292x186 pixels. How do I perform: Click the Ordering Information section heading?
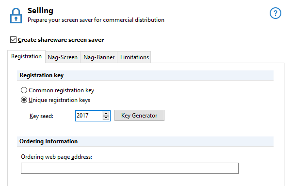pyautogui.click(x=49, y=141)
